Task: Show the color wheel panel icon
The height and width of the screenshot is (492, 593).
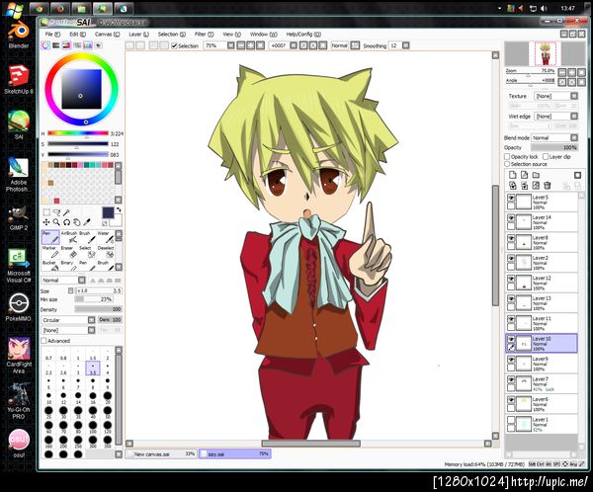Action: (45, 45)
